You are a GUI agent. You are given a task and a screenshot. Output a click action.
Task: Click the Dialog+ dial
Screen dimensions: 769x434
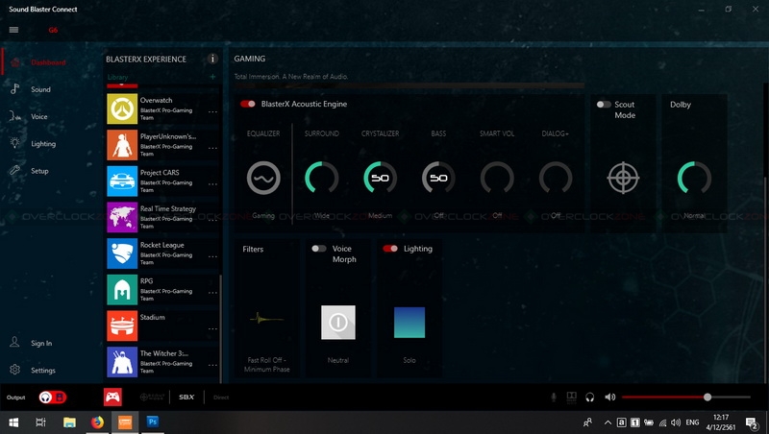556,178
